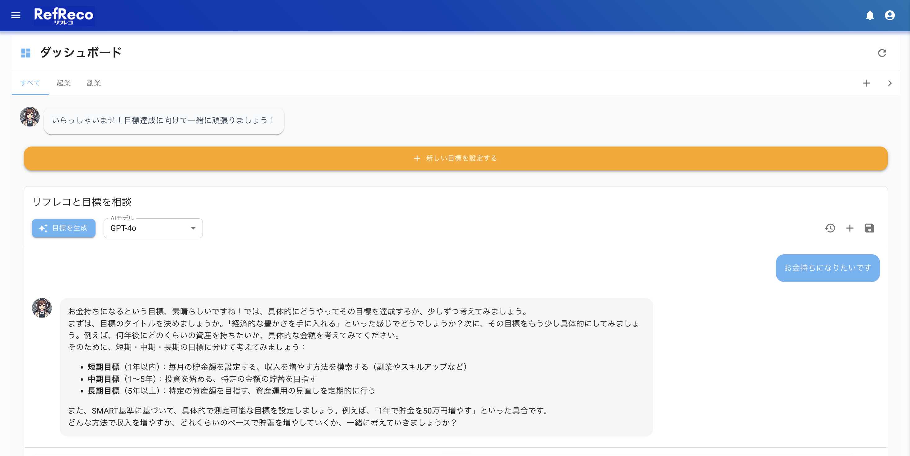The width and height of the screenshot is (910, 456).
Task: Click the RefReco logo
Action: coord(64,16)
